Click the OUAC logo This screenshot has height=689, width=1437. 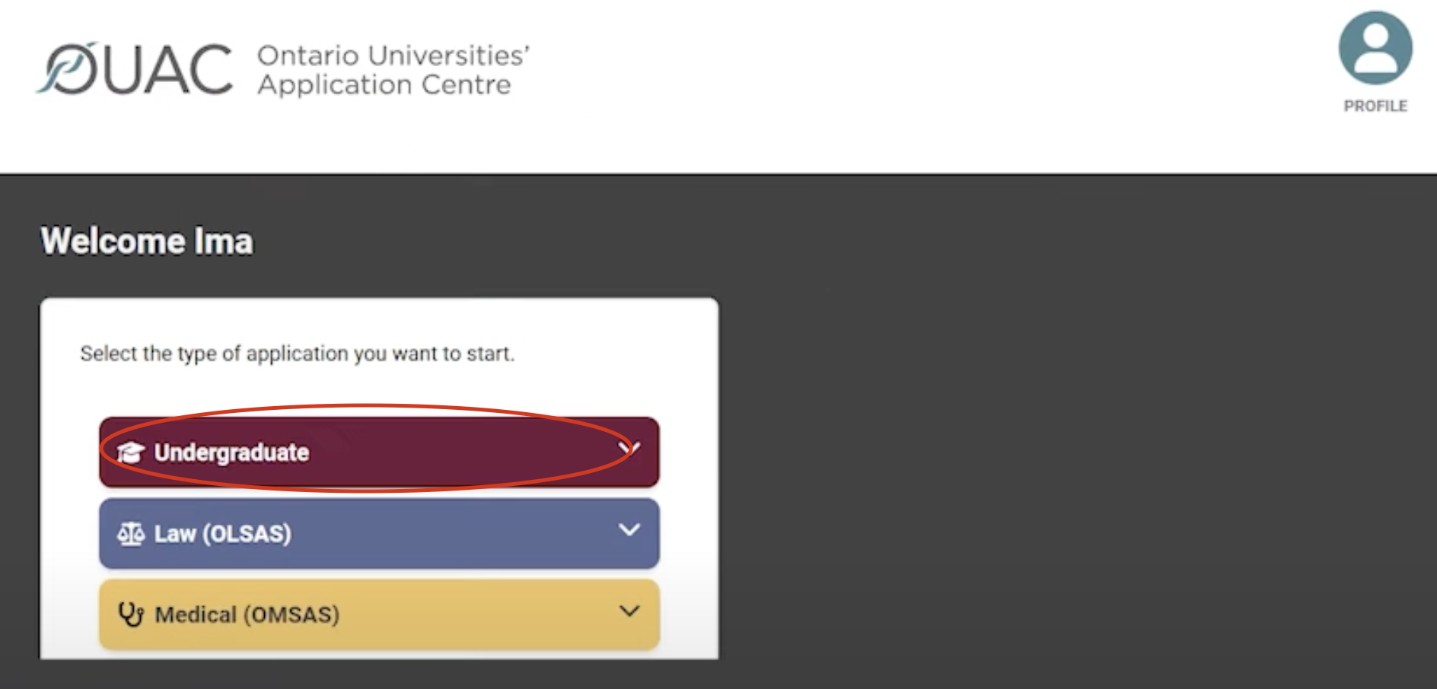[x=137, y=68]
